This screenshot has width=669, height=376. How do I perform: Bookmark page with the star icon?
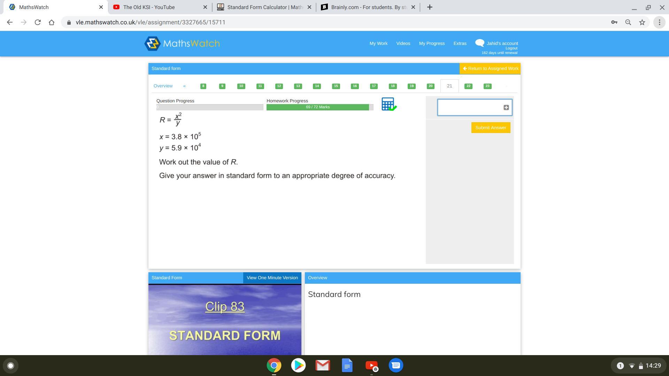642,22
